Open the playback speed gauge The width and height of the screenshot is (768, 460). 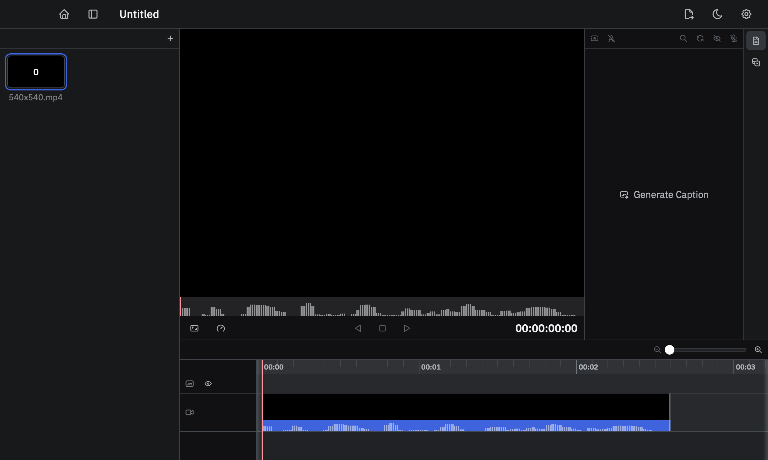(x=221, y=328)
